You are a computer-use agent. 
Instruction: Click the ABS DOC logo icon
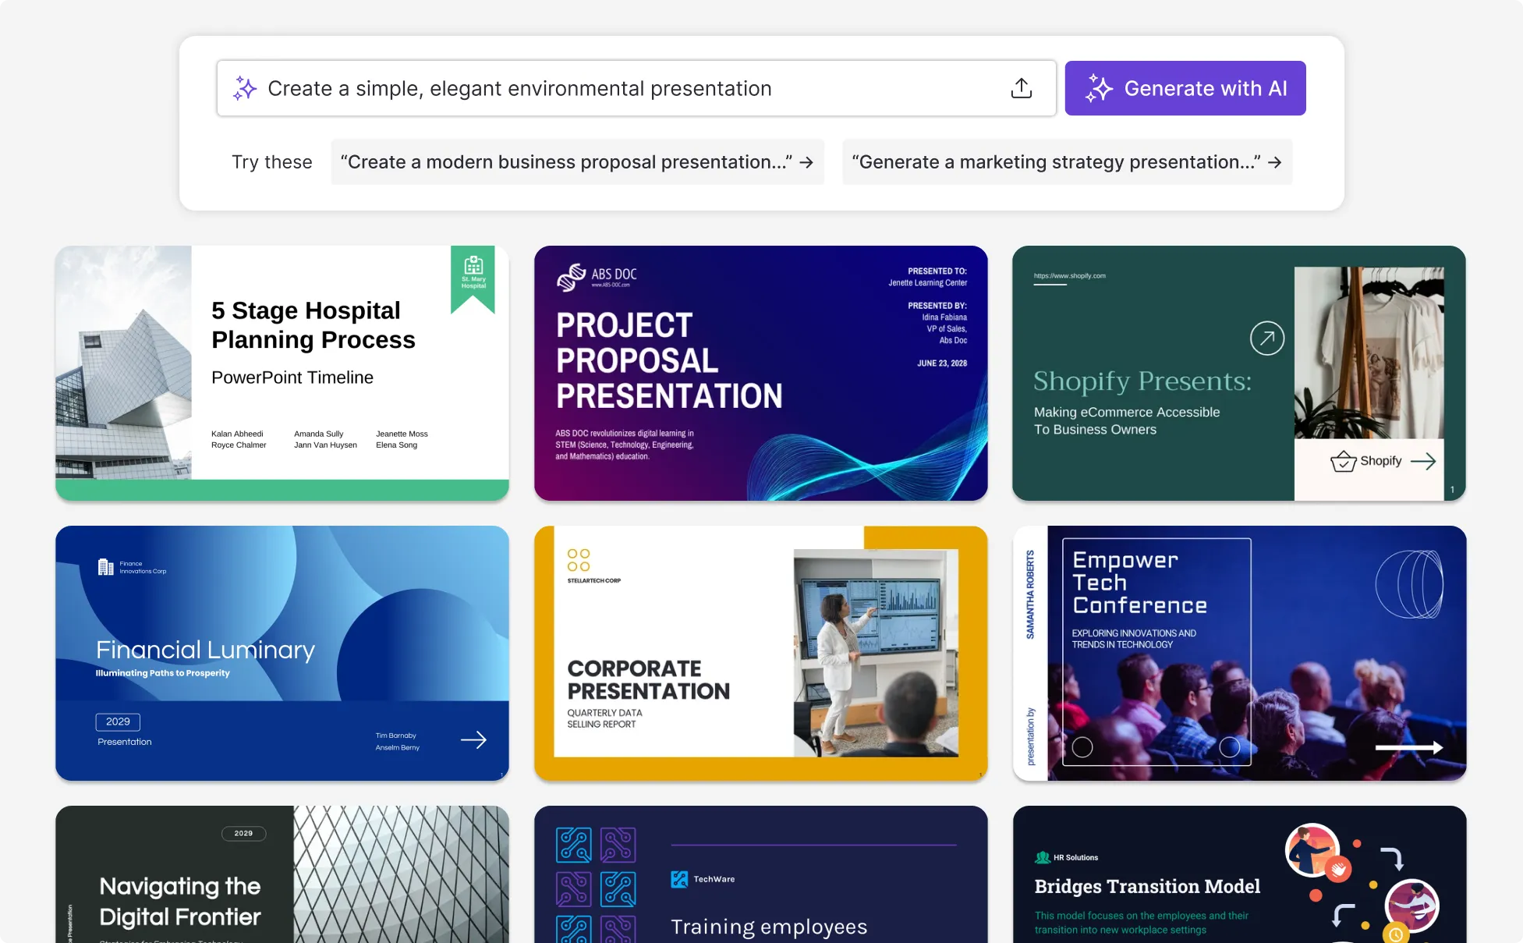tap(572, 276)
